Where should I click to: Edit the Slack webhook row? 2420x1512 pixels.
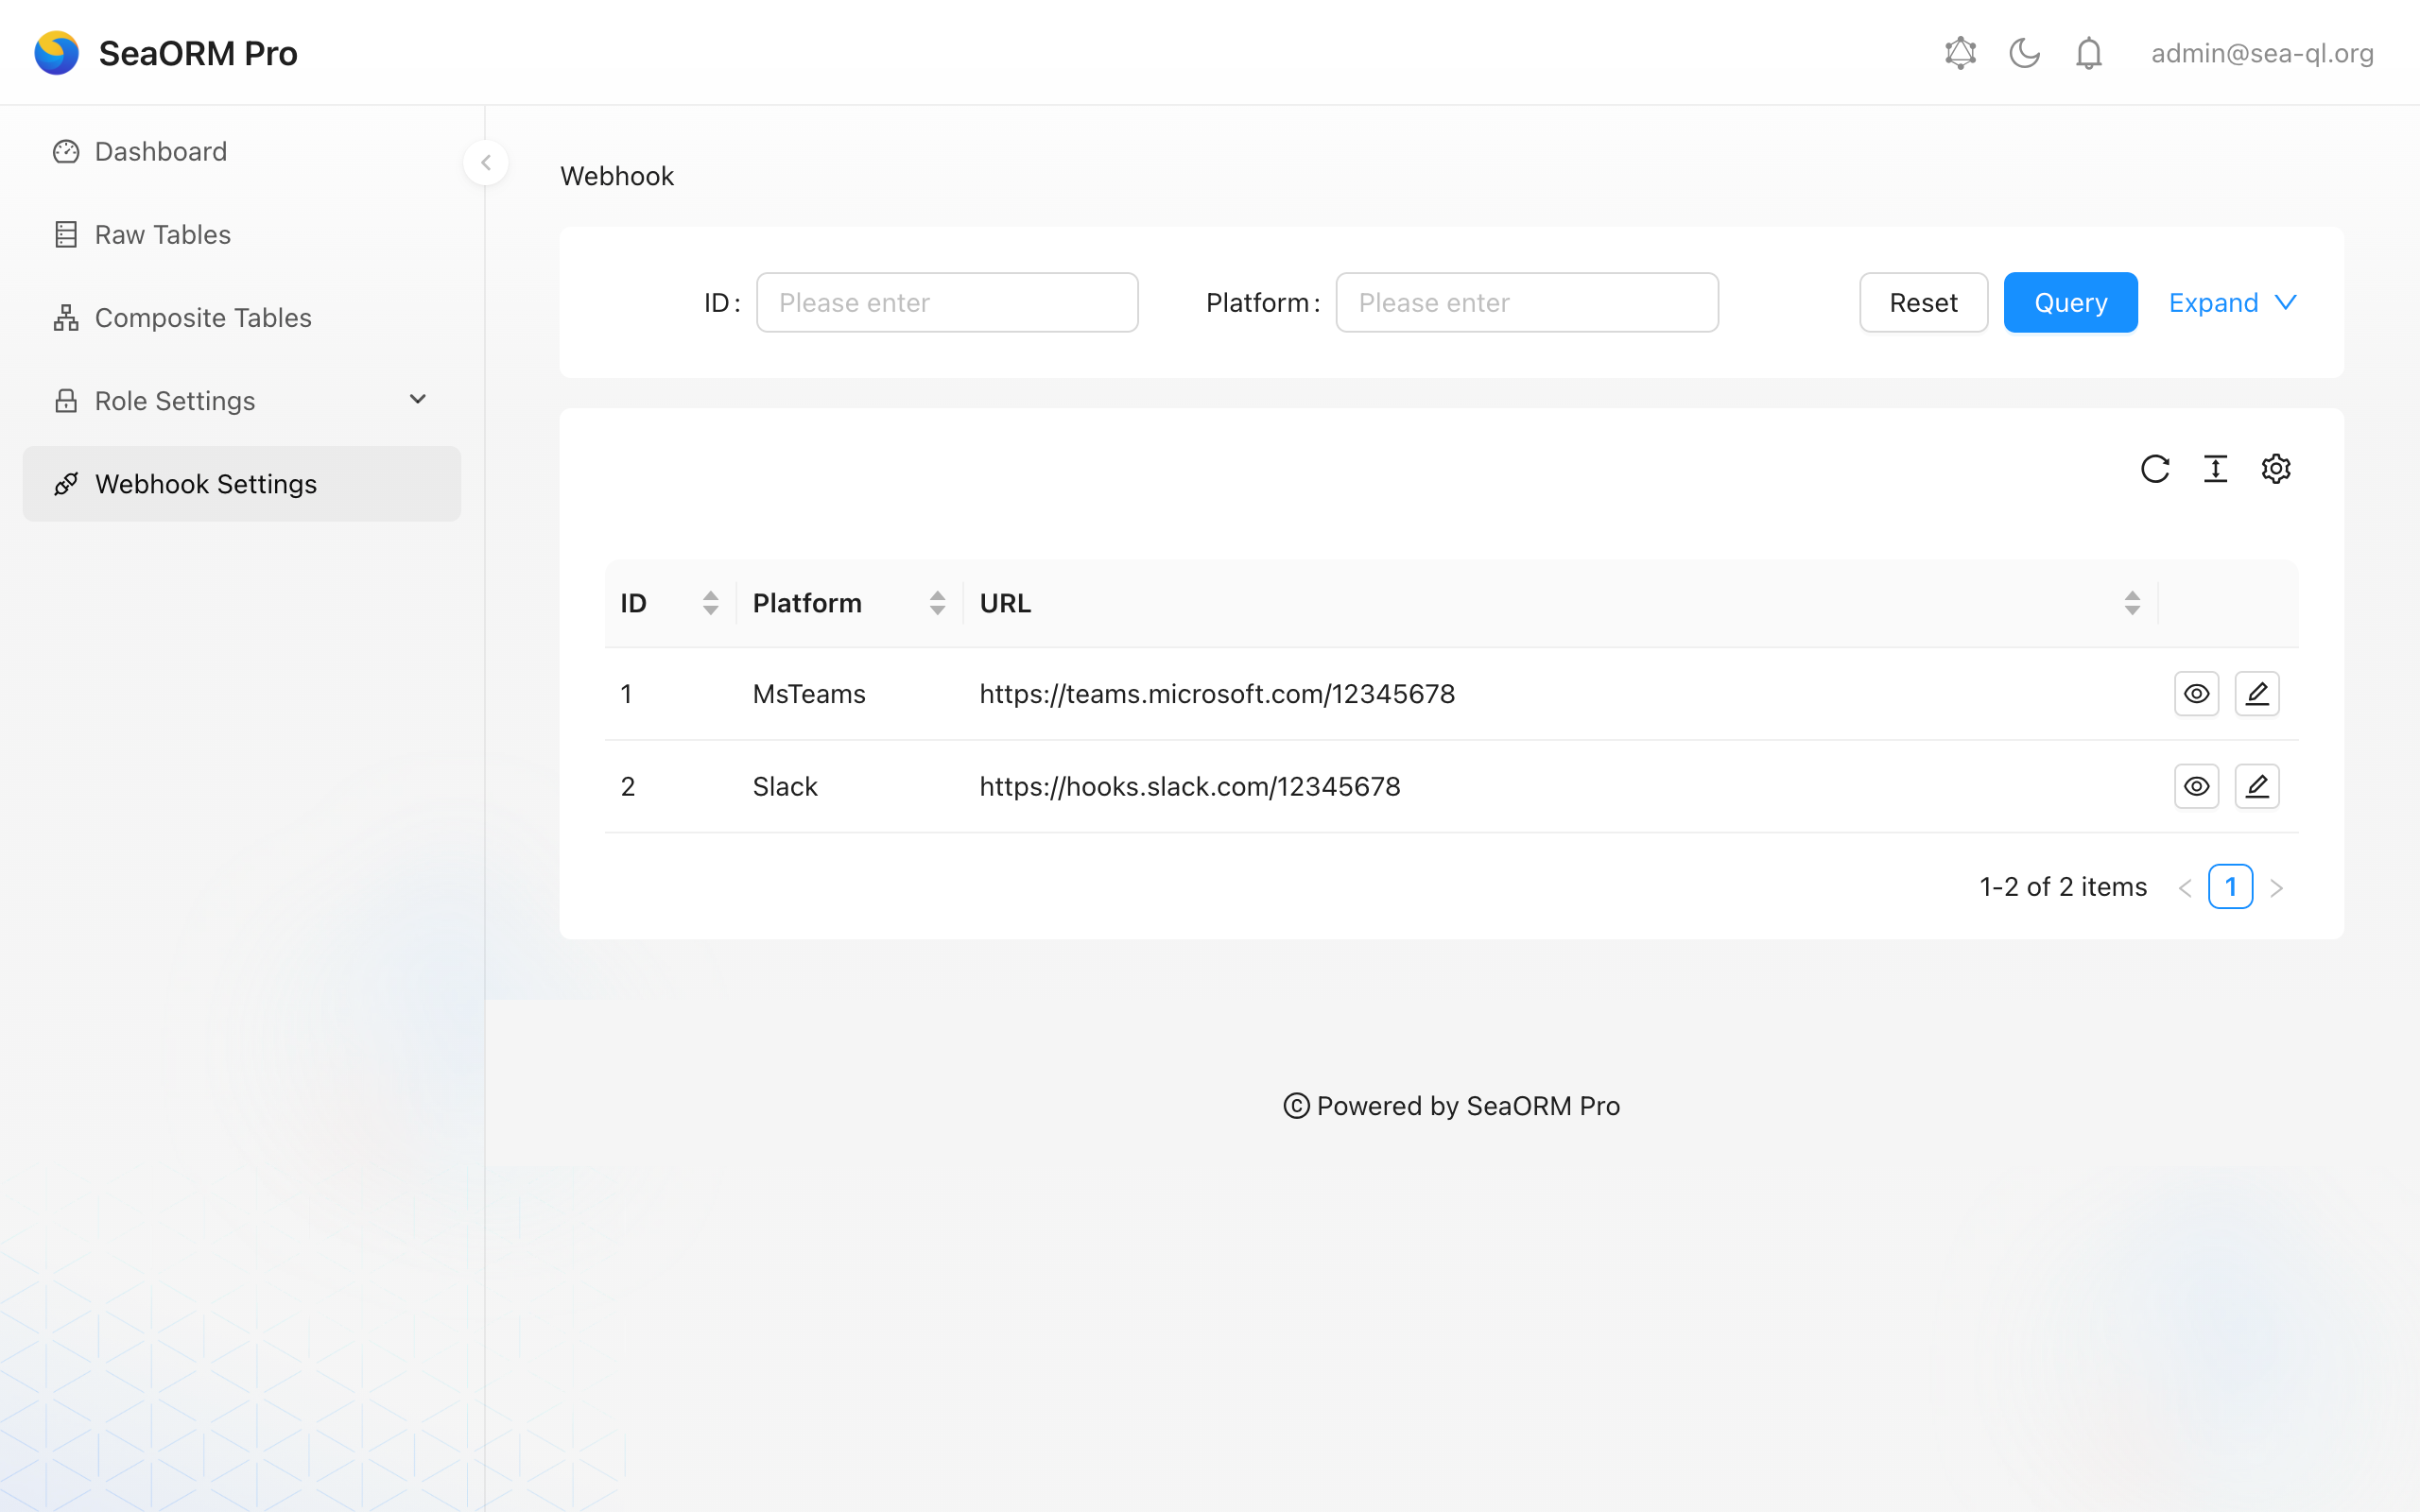coord(2256,787)
